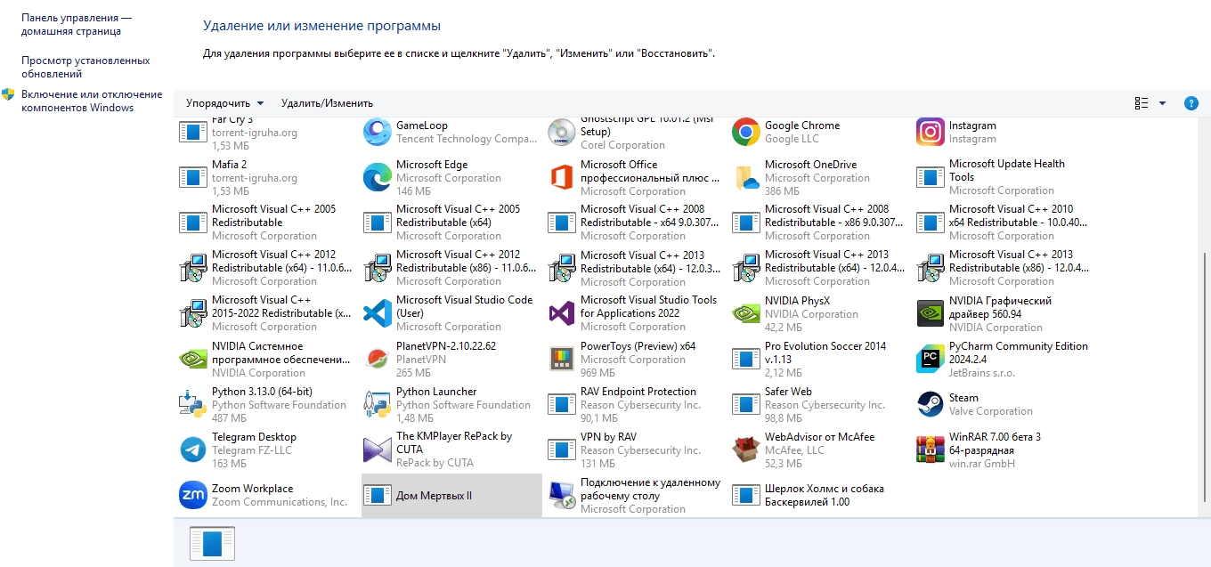1211x567 pixels.
Task: Click the Python 3.13.0 icon
Action: 193,404
